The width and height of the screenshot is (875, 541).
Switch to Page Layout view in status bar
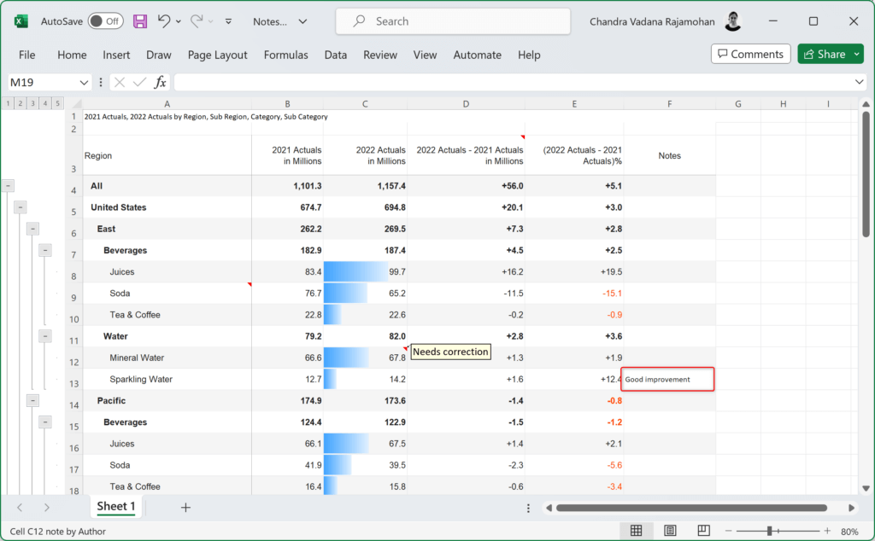(x=669, y=530)
